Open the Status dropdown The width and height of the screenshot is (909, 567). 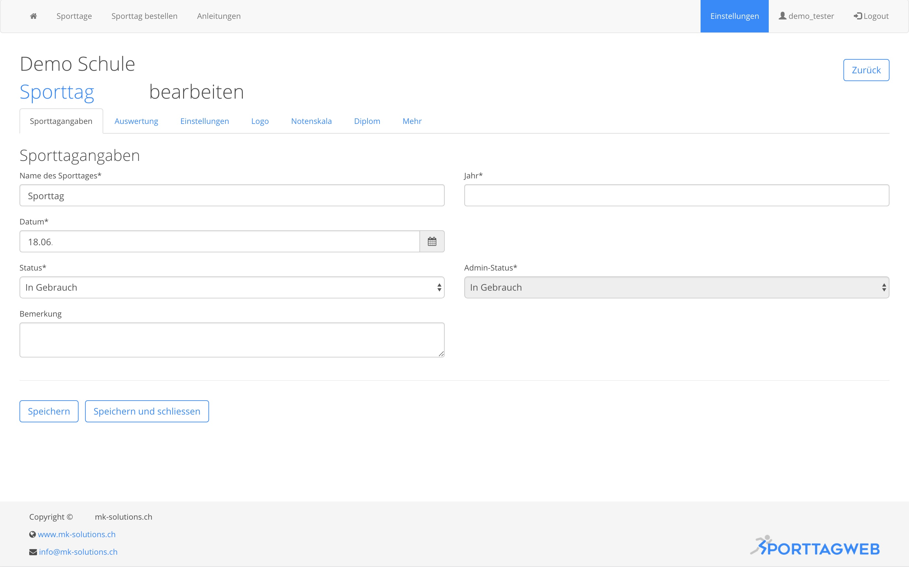231,288
